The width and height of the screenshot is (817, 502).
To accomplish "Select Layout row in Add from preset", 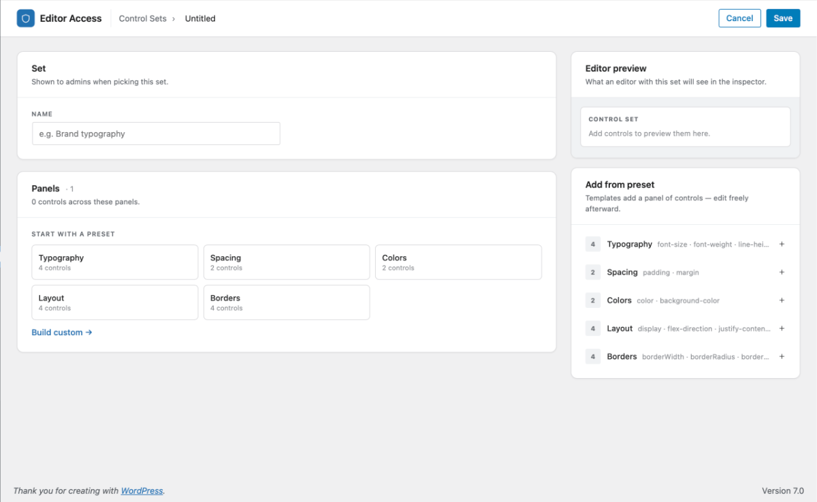I will click(x=686, y=328).
